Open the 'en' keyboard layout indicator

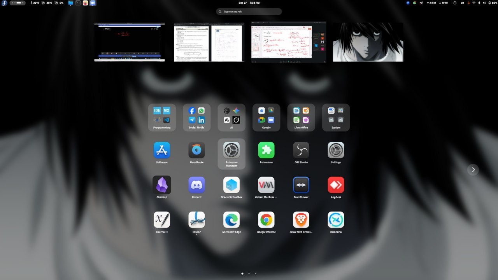(x=463, y=3)
